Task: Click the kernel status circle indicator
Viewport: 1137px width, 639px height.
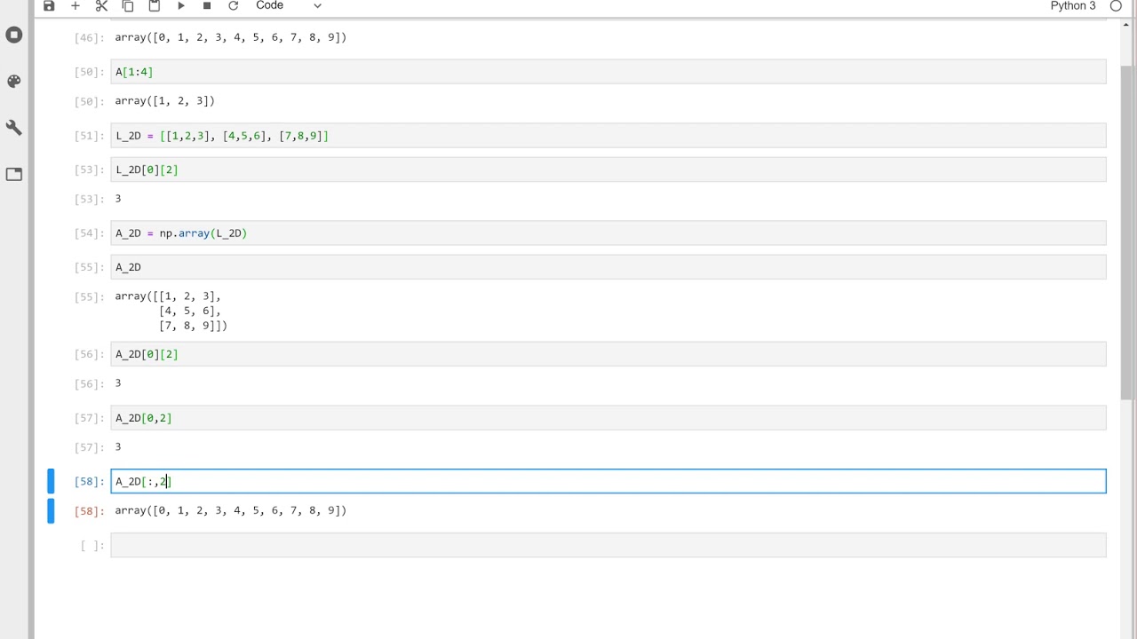Action: coord(1116,5)
